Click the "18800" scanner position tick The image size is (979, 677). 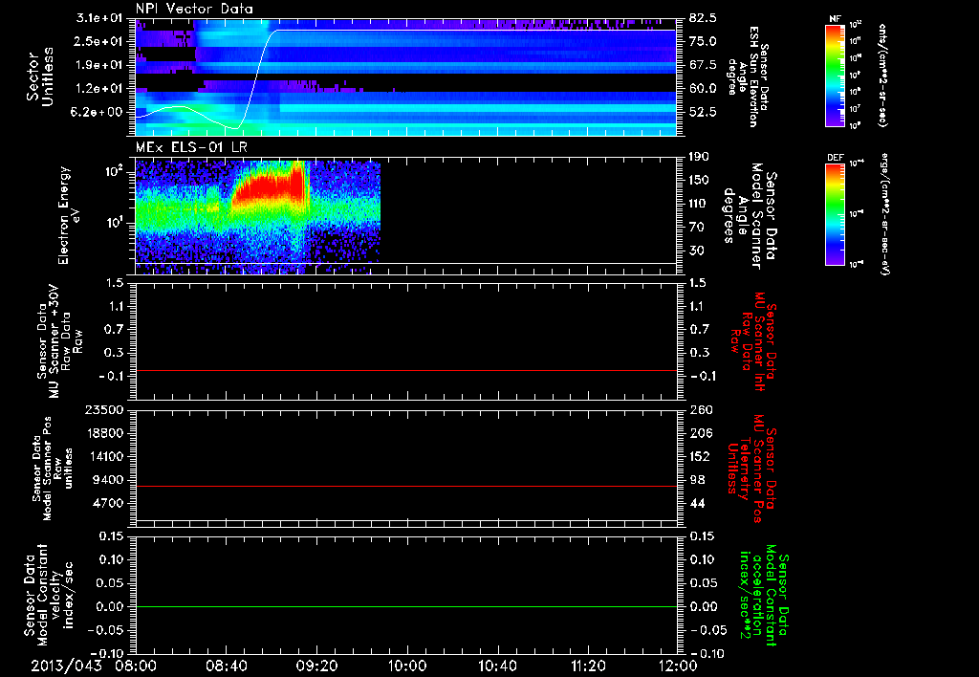click(105, 433)
